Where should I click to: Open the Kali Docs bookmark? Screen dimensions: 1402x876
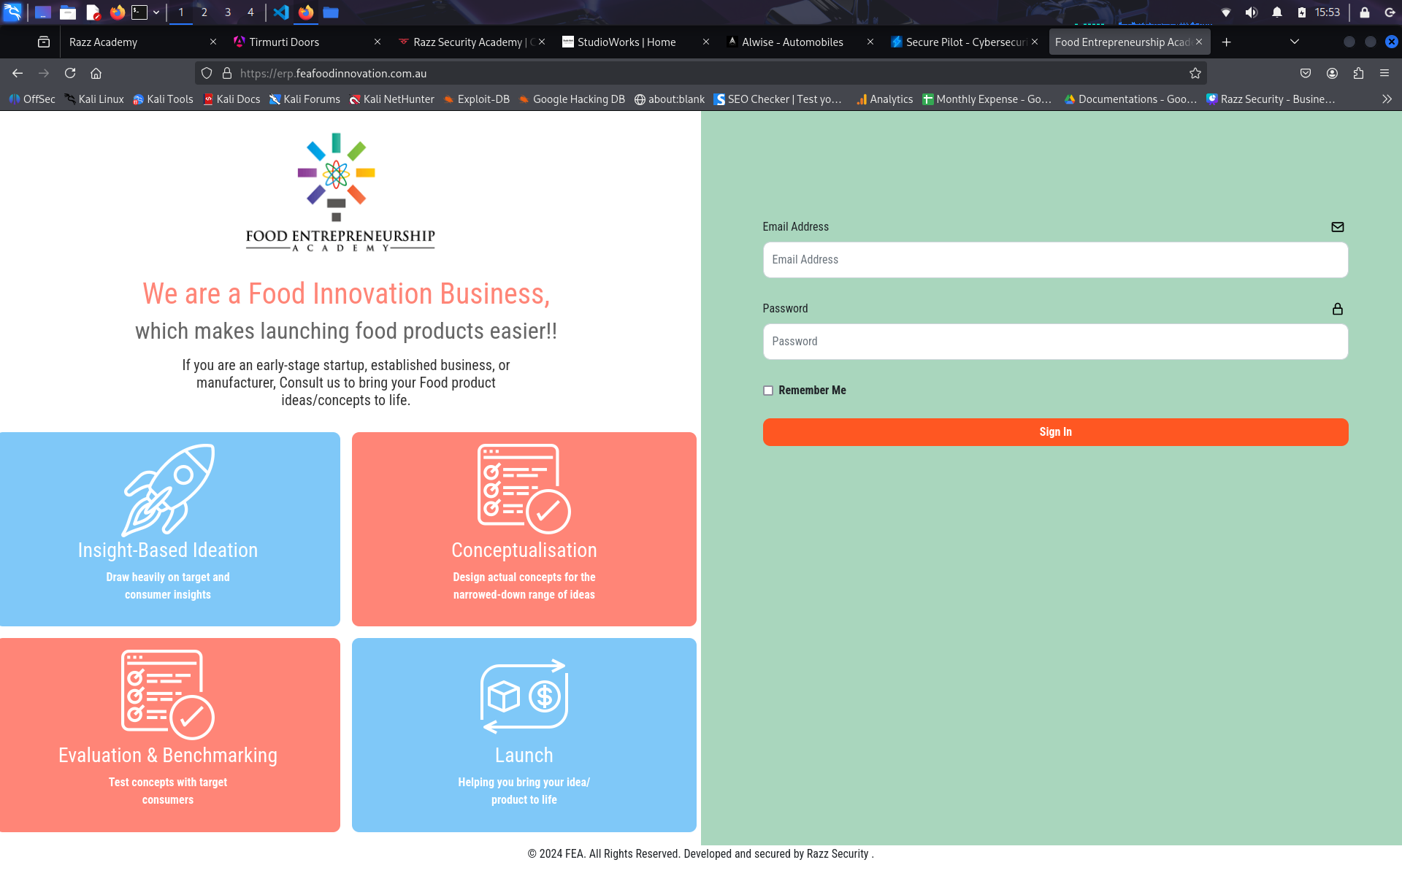(x=231, y=99)
